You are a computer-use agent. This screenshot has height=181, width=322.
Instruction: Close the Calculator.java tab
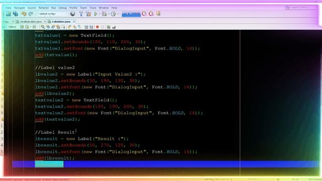[x=74, y=22]
